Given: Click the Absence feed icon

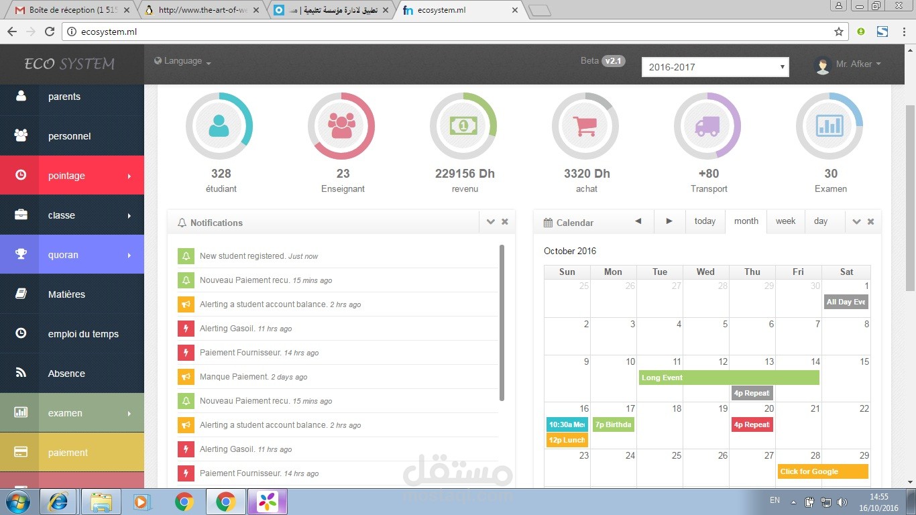Looking at the screenshot, I should (21, 373).
